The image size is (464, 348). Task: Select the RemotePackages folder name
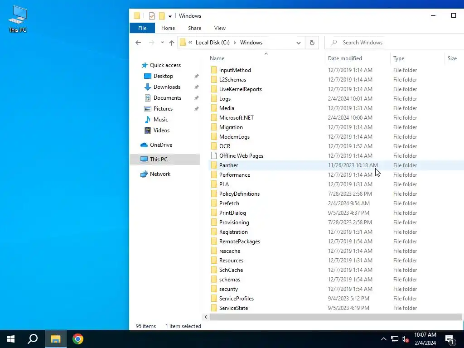coord(239,242)
